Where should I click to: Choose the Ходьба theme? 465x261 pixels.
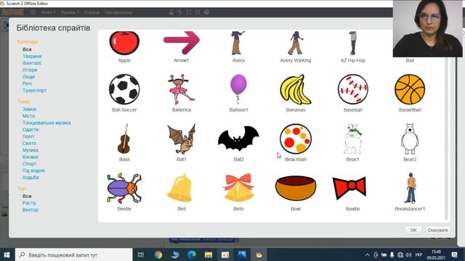pyautogui.click(x=31, y=177)
